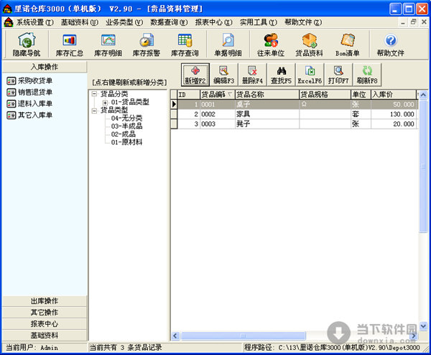
Task: Click the application house icon in menu bar
Action: 9,22
